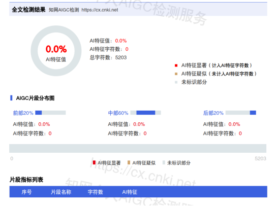Select the 总字符数:5203 text
The image size is (277, 206).
[x=108, y=57]
